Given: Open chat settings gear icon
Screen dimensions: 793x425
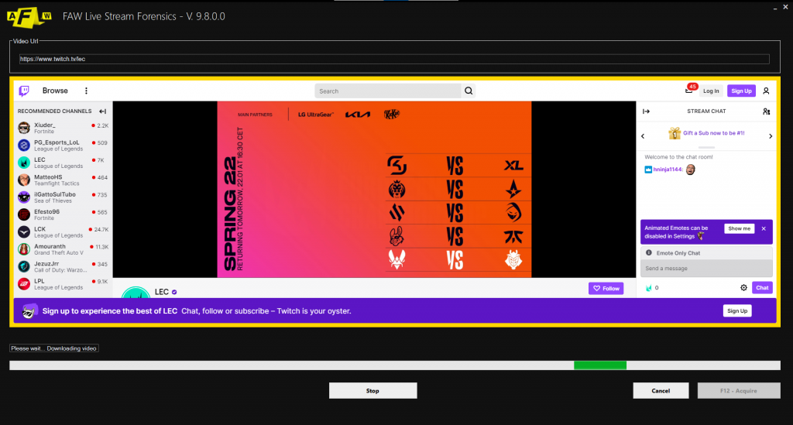Looking at the screenshot, I should point(743,287).
